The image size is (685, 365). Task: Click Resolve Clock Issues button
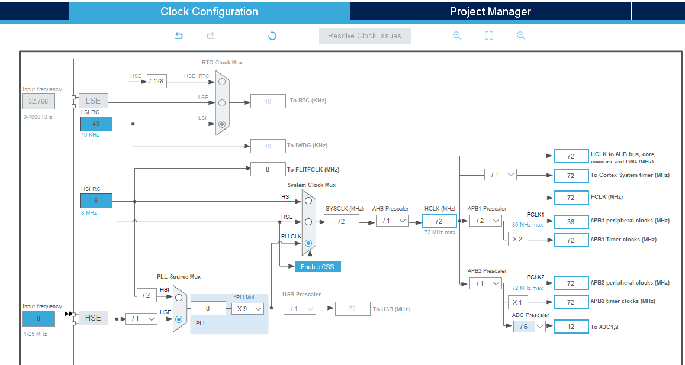[364, 36]
